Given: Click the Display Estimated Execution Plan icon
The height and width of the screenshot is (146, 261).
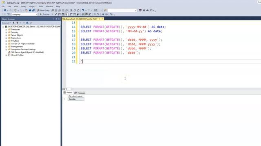Looking at the screenshot, I should (59, 15).
